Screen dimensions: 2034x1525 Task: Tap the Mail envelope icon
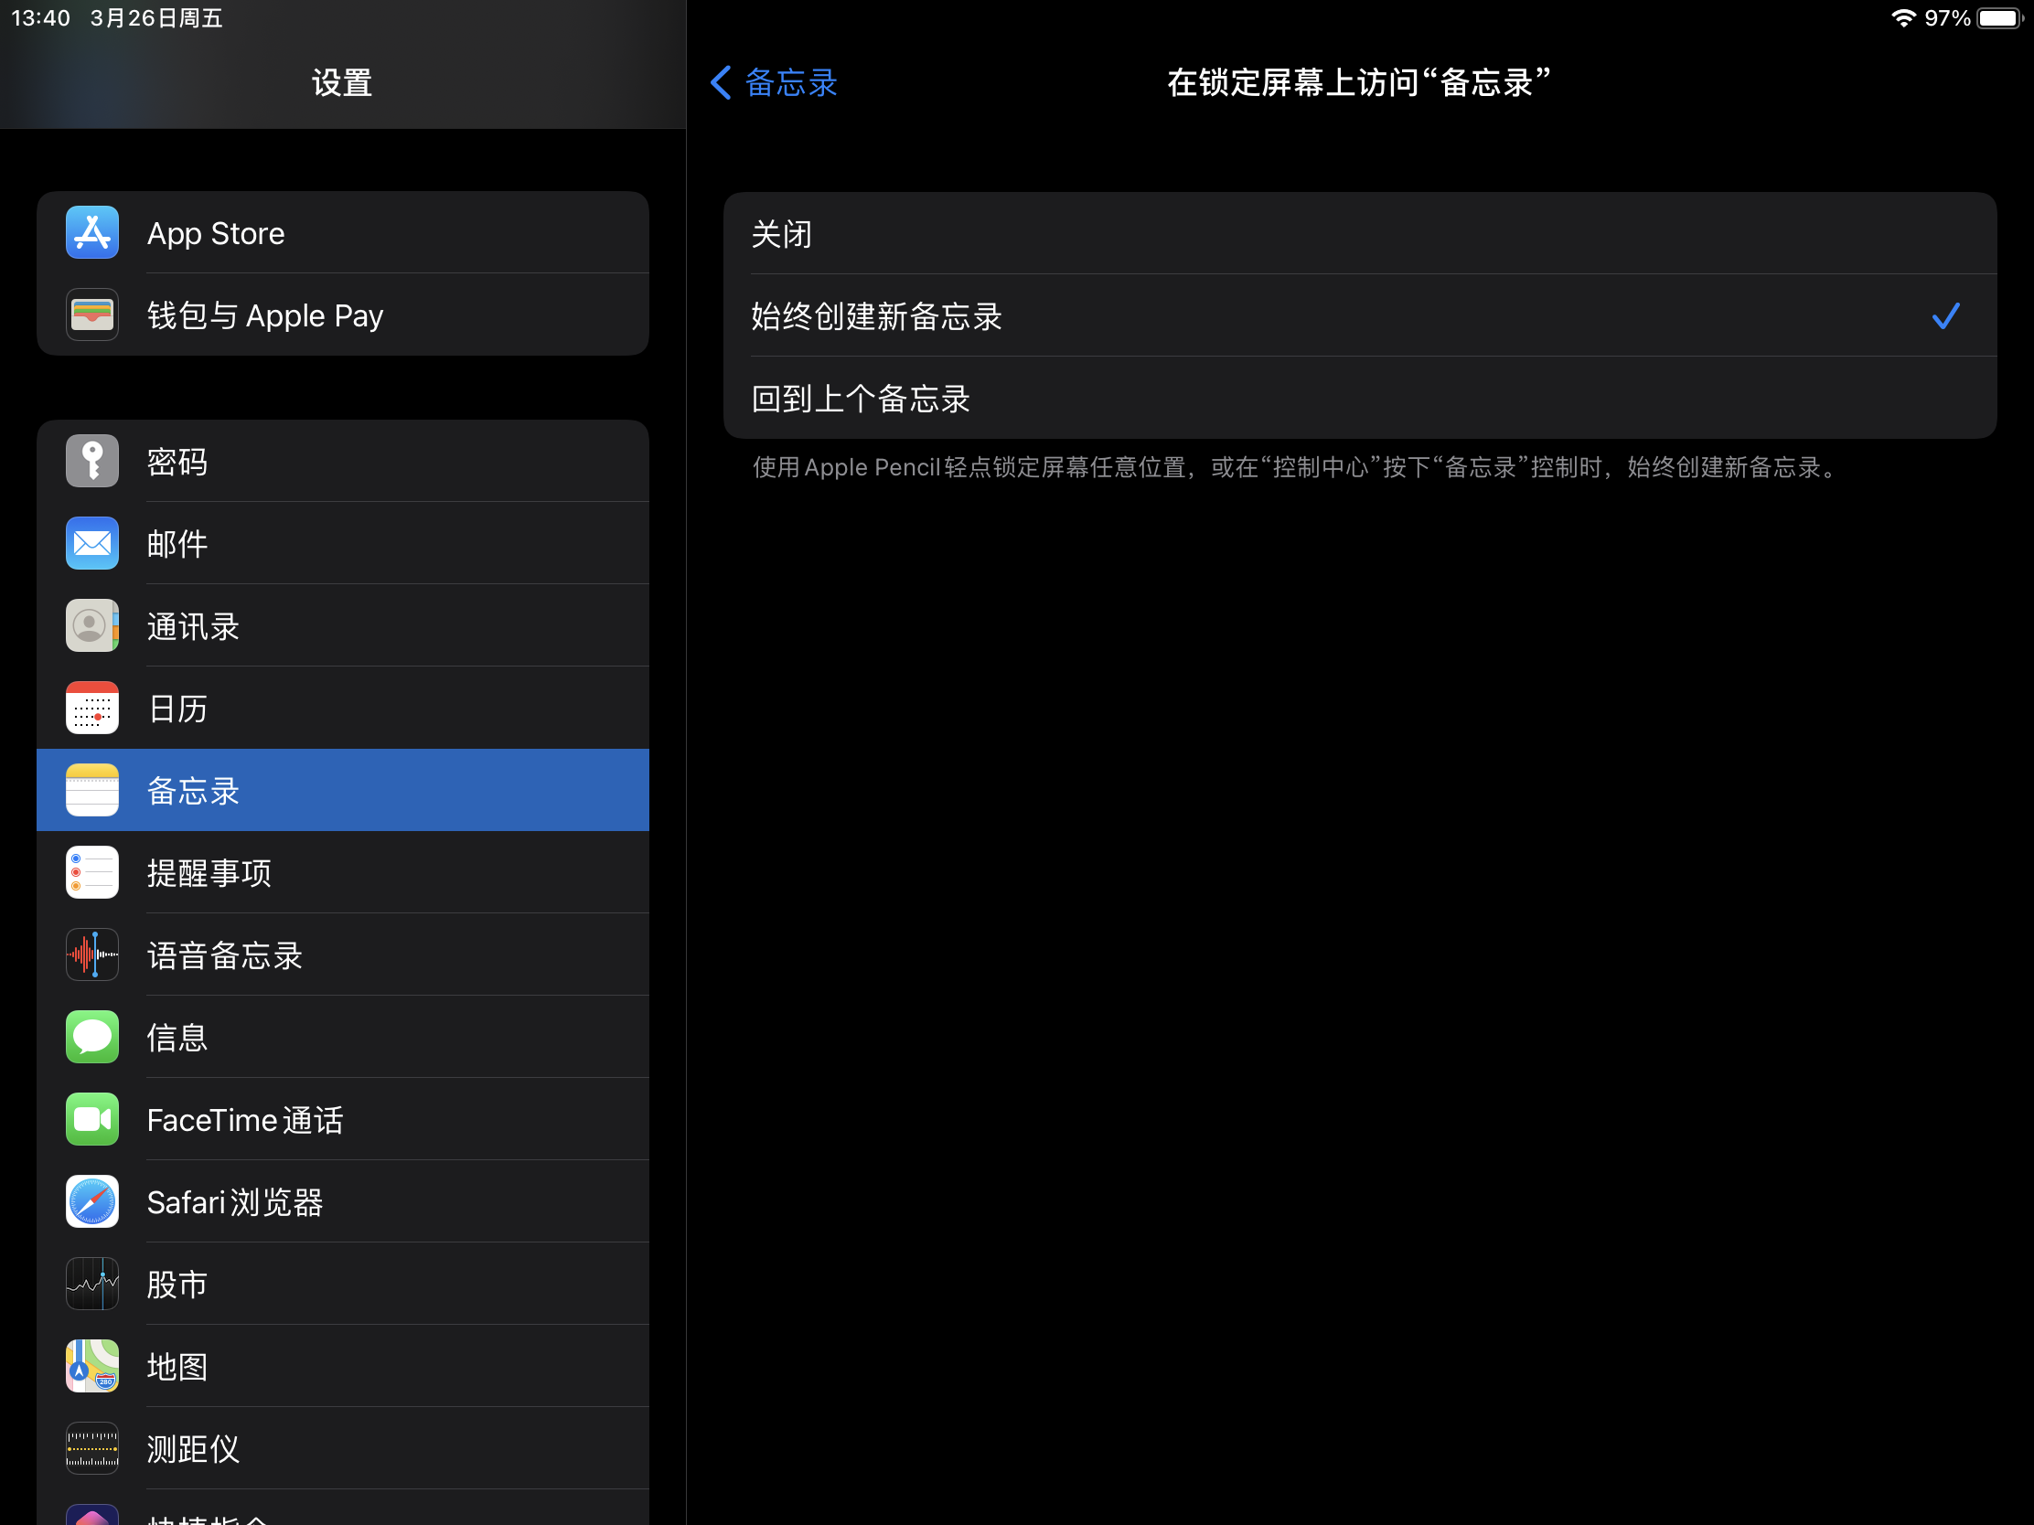coord(92,543)
